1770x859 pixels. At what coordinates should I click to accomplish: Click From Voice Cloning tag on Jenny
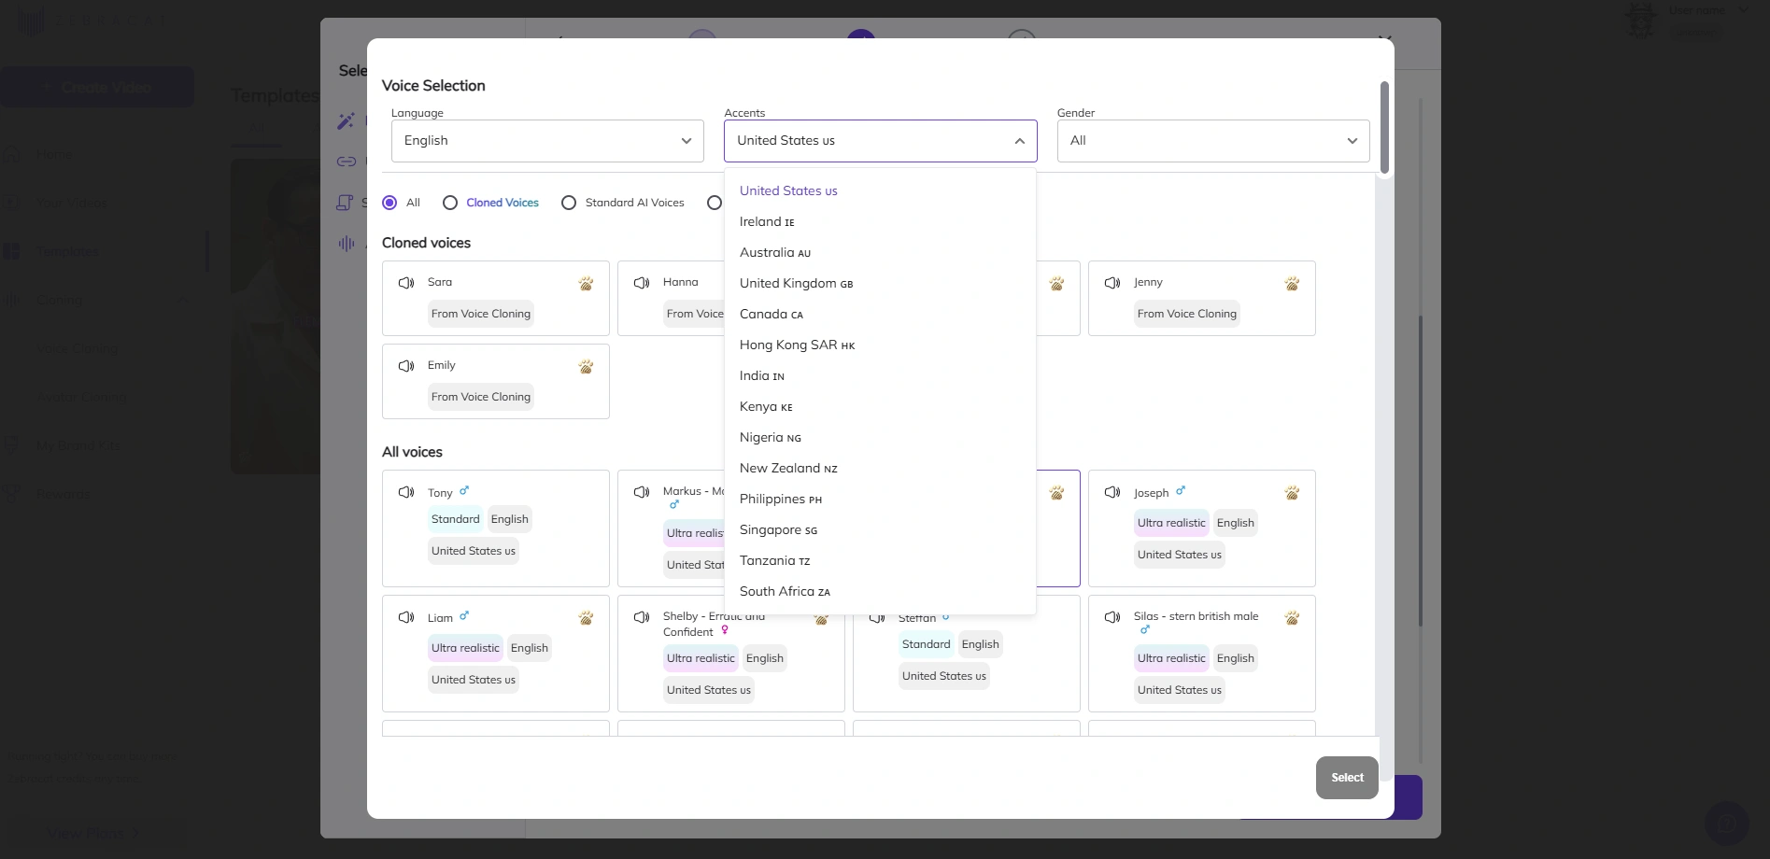1187,314
